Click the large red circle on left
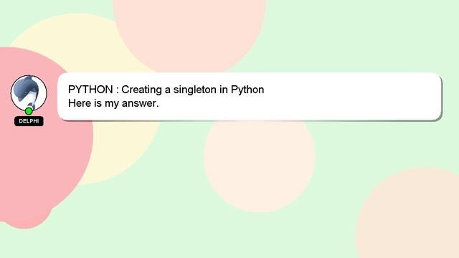The height and width of the screenshot is (258, 459). pyautogui.click(x=35, y=164)
